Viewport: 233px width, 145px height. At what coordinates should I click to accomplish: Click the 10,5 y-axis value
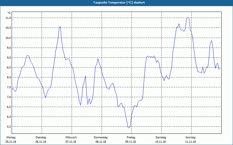(8, 28)
